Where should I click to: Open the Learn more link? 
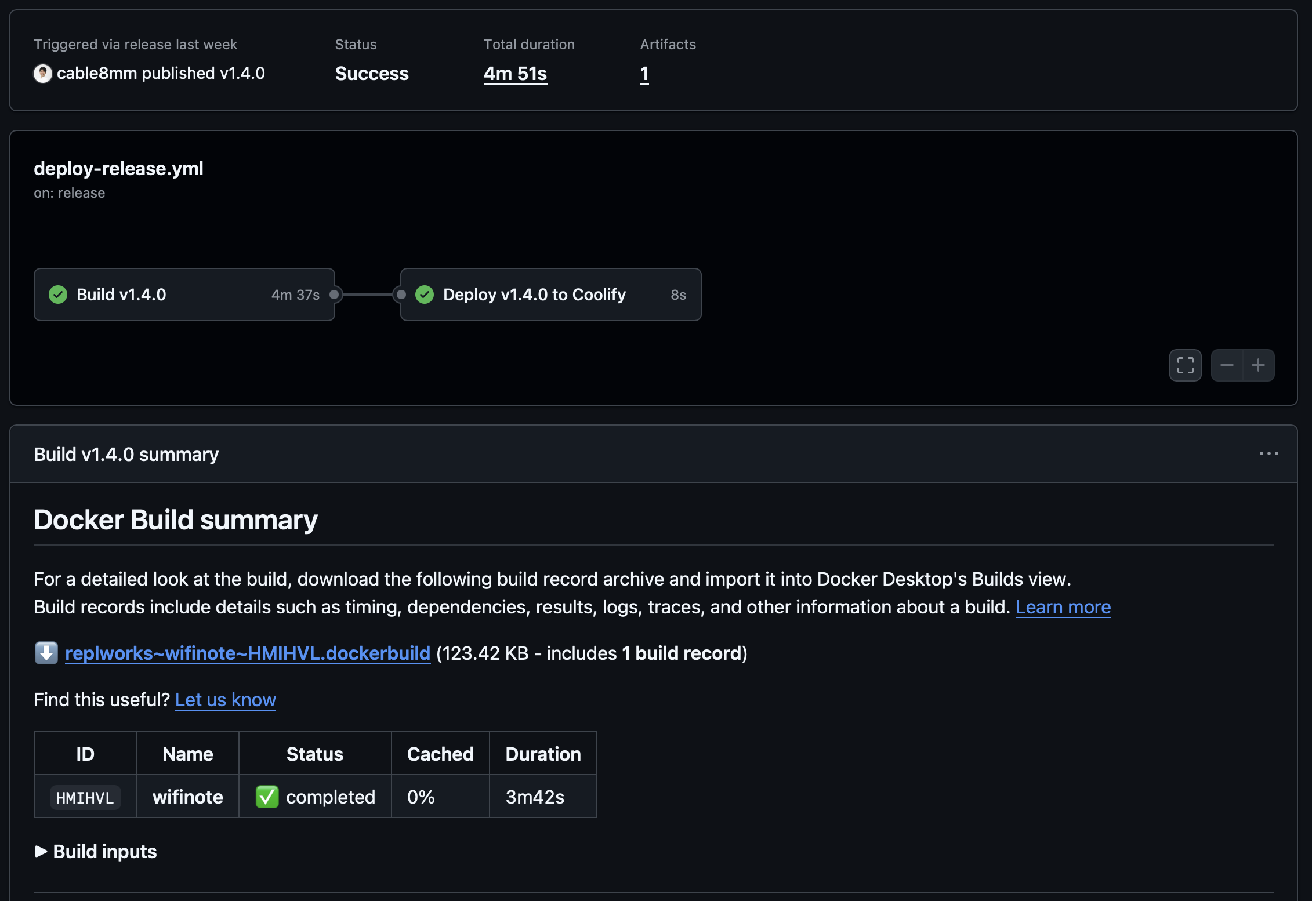[1063, 606]
